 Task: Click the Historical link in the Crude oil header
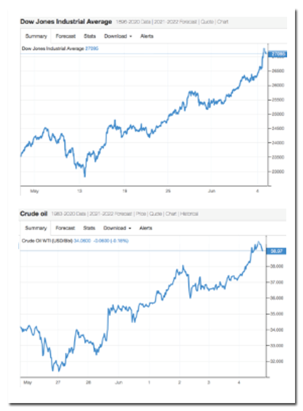point(189,214)
